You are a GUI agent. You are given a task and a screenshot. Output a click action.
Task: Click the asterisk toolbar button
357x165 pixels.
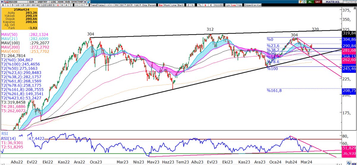[x=87, y=5]
